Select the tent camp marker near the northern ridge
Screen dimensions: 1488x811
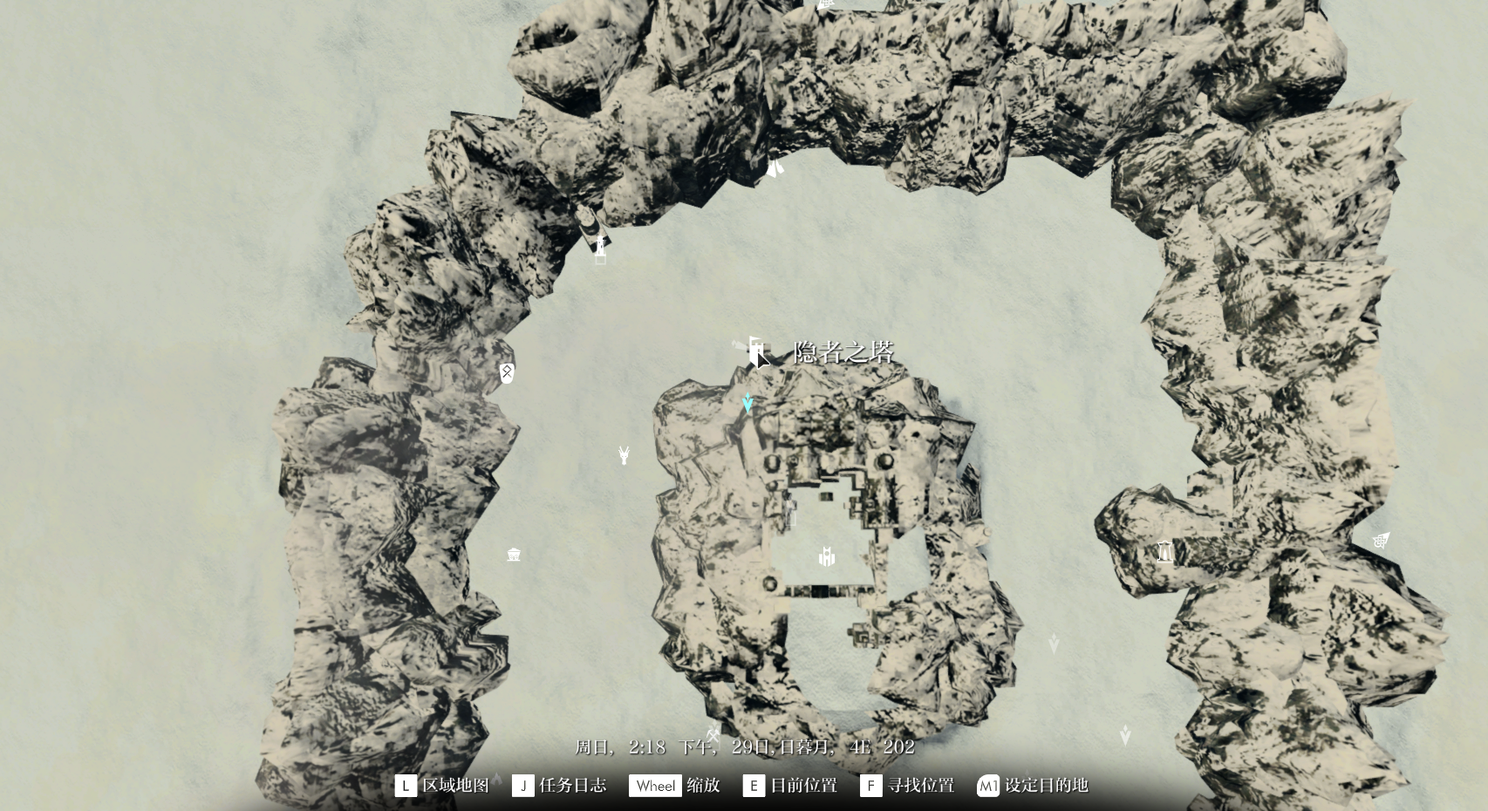coord(775,167)
